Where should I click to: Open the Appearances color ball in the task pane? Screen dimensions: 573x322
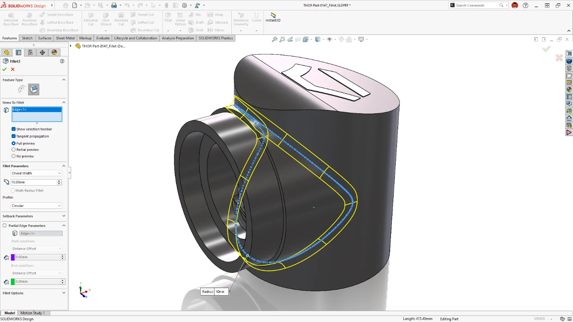(x=569, y=89)
